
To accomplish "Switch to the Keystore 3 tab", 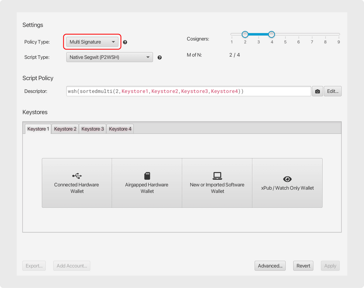I will click(92, 129).
